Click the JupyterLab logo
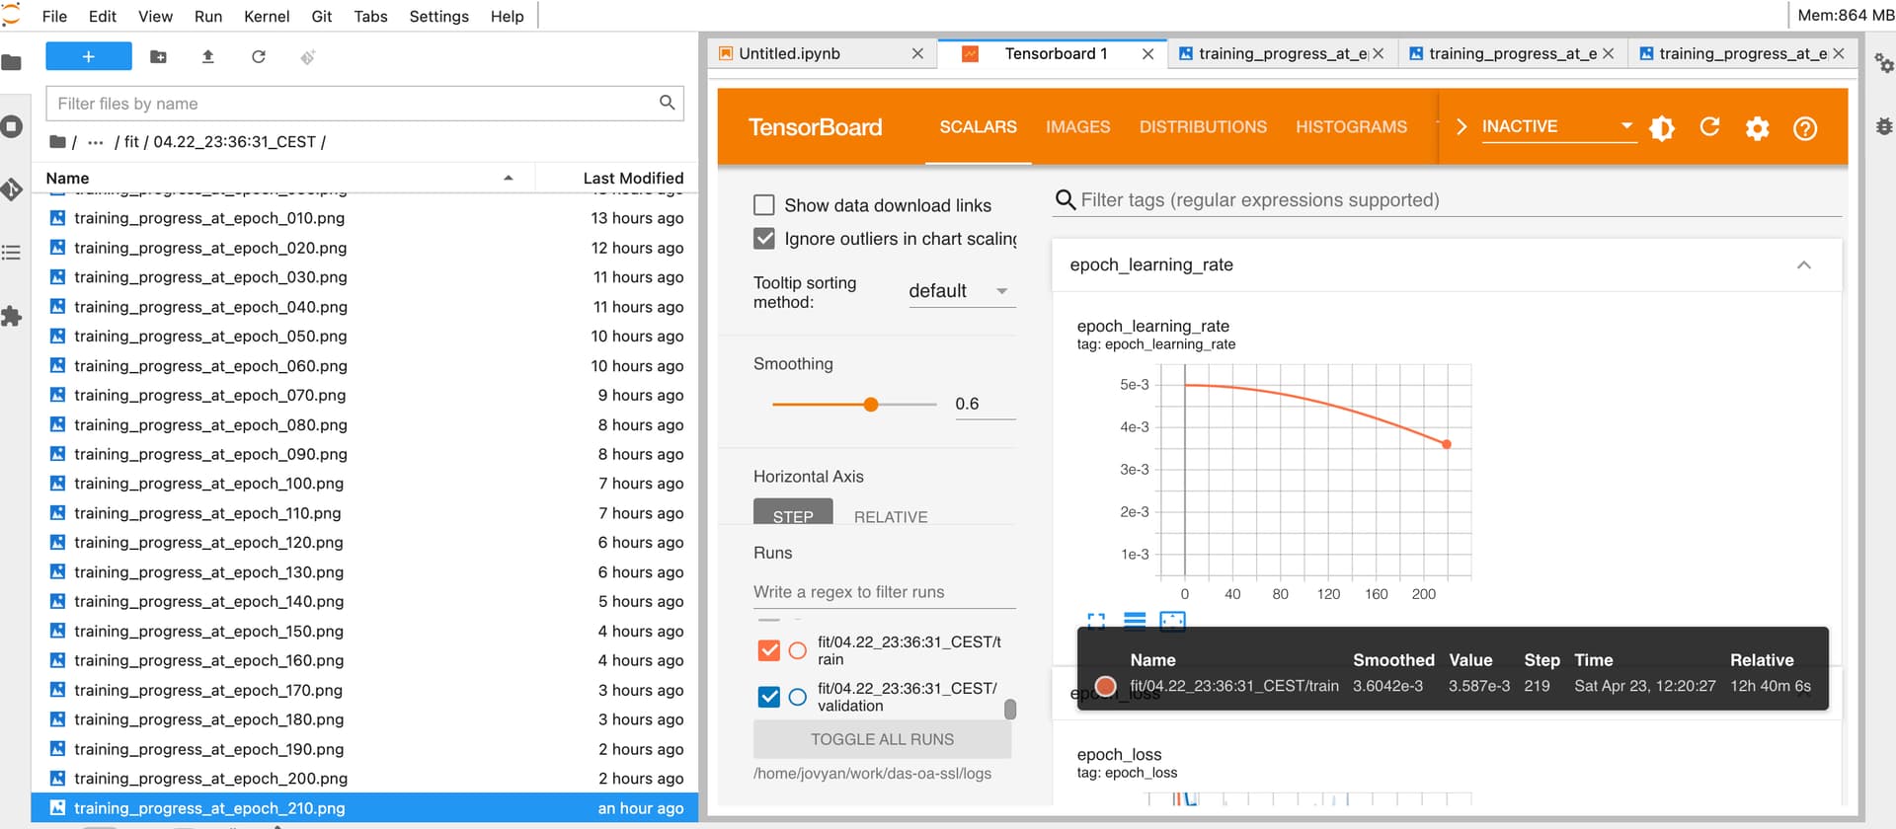 point(11,15)
